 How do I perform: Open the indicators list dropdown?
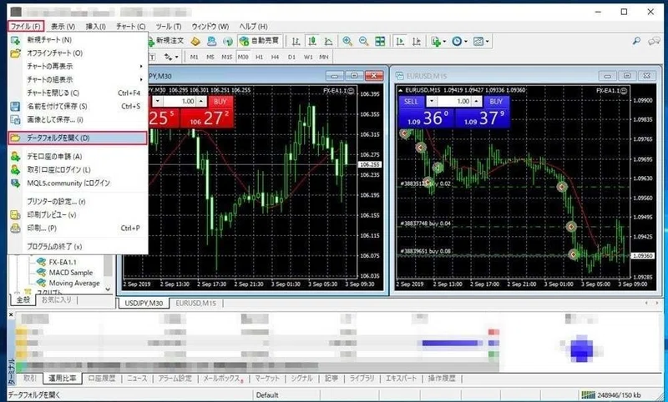click(x=438, y=41)
